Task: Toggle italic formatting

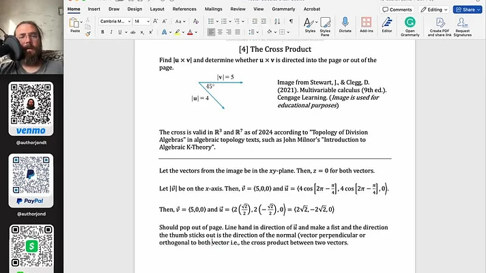Action: click(x=111, y=32)
